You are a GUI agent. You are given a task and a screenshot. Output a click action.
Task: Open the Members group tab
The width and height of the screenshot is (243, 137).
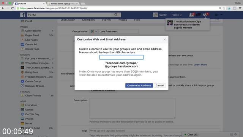click(x=88, y=20)
